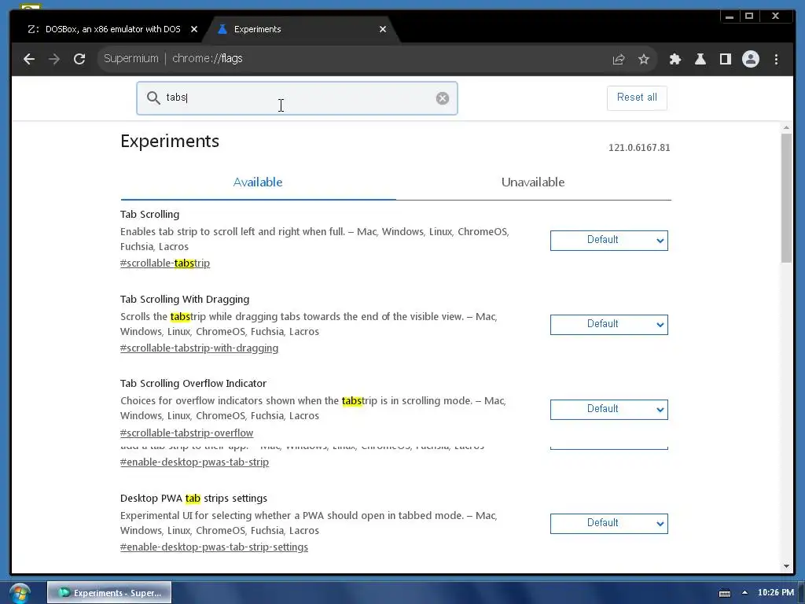The image size is (805, 604).
Task: Click the Experiments page heading
Action: point(170,142)
